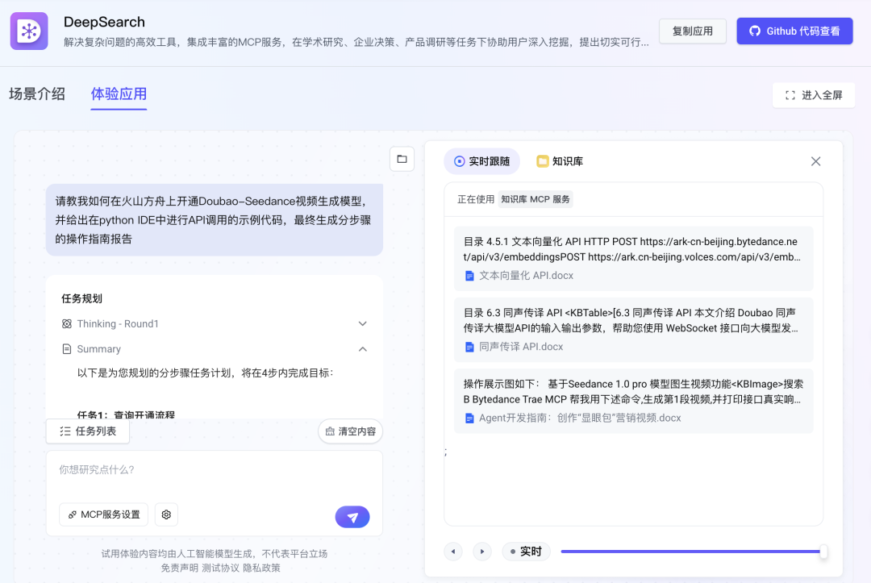Screen dimensions: 871x583
Task: Open the 同声传译 API.docx result card
Action: pyautogui.click(x=634, y=329)
